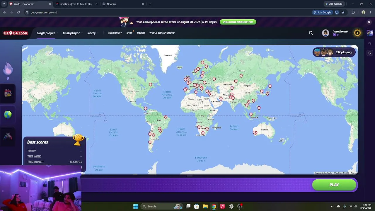Click the players avatars in 137 playing badge

tap(324, 52)
